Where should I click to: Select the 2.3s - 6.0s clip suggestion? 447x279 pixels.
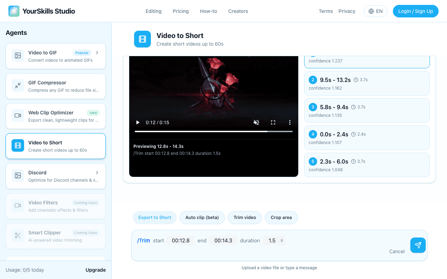(x=367, y=165)
